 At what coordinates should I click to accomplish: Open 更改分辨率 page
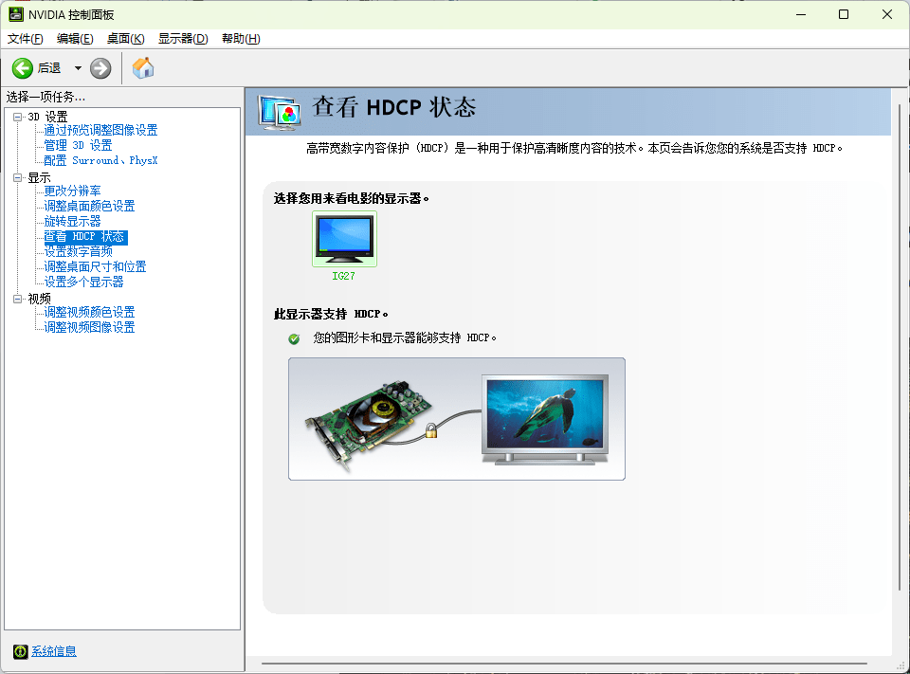73,191
